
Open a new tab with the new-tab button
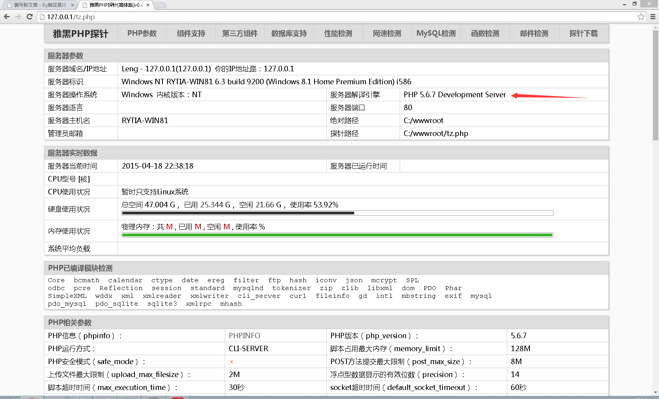point(161,5)
